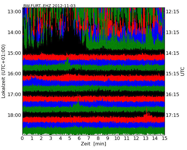This screenshot has height=150, width=187.
Task: Click the Zeit [min] axis label
Action: 93,144
